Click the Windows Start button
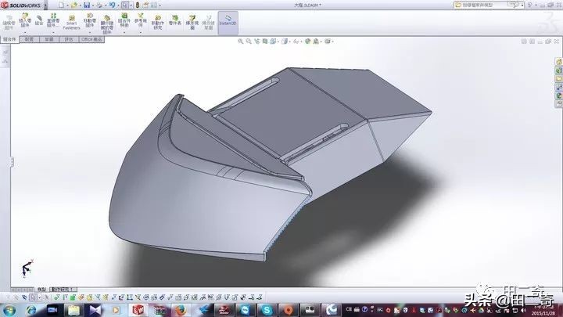563x317 pixels. [10, 309]
